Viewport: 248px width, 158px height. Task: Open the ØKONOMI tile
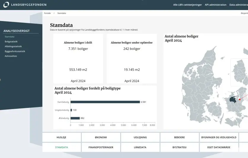101,137
